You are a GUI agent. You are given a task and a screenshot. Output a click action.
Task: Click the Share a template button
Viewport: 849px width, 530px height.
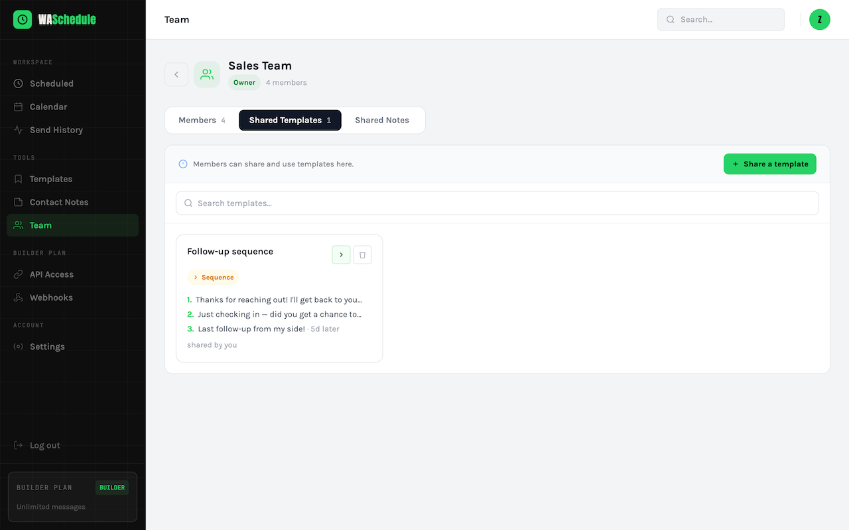769,164
